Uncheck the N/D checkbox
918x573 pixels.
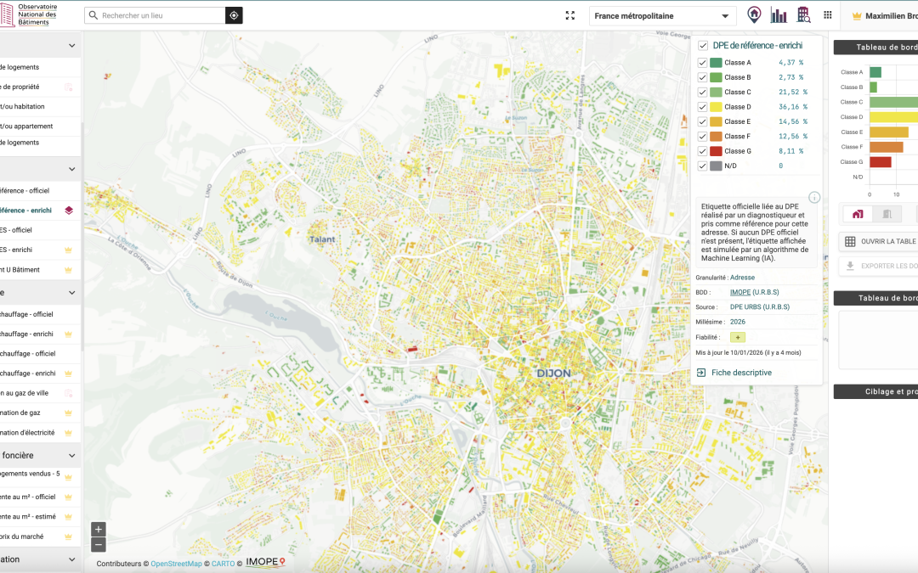click(703, 166)
